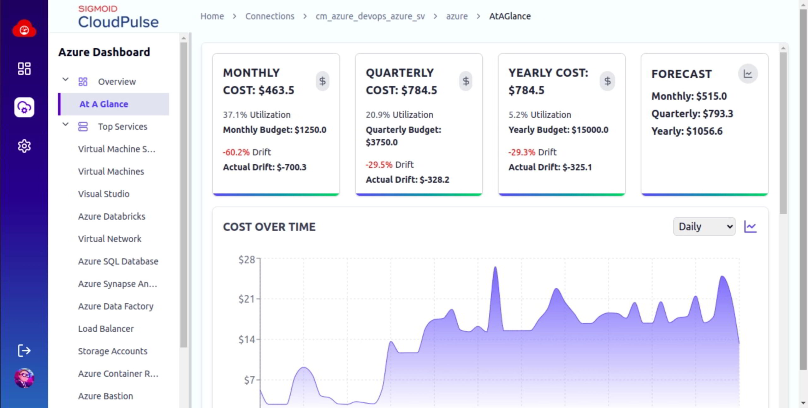Click the dollar icon on Quarterly Cost card
The height and width of the screenshot is (408, 808).
pos(466,81)
